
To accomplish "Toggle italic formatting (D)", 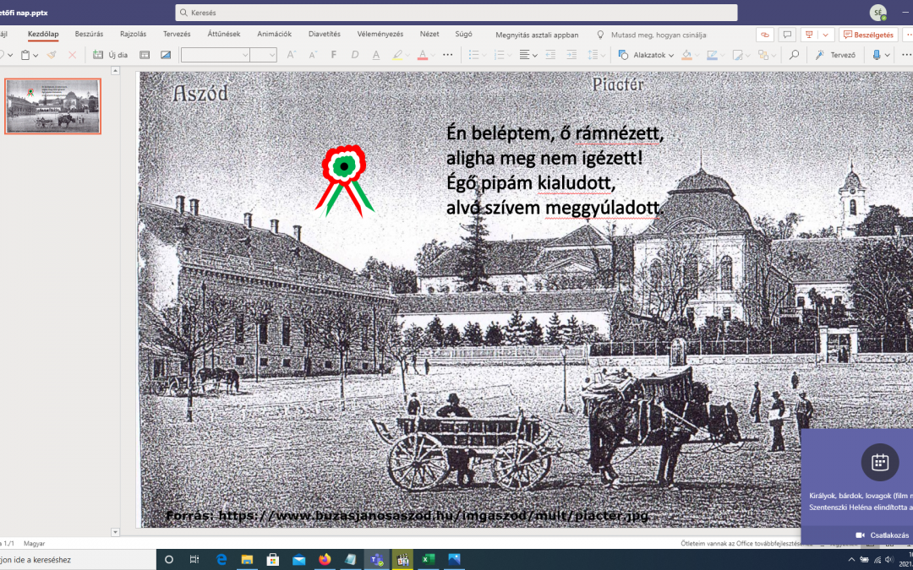I will coord(355,55).
